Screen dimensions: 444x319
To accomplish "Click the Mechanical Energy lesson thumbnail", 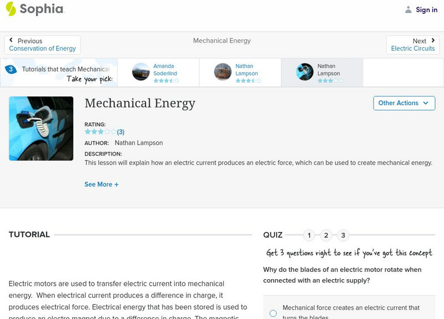I will point(41,128).
